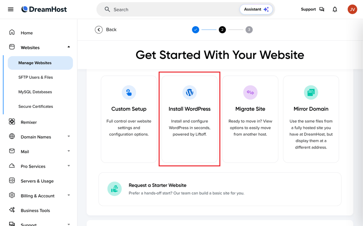Click the Migrate Site arrows icon
The height and width of the screenshot is (226, 363).
(x=250, y=92)
